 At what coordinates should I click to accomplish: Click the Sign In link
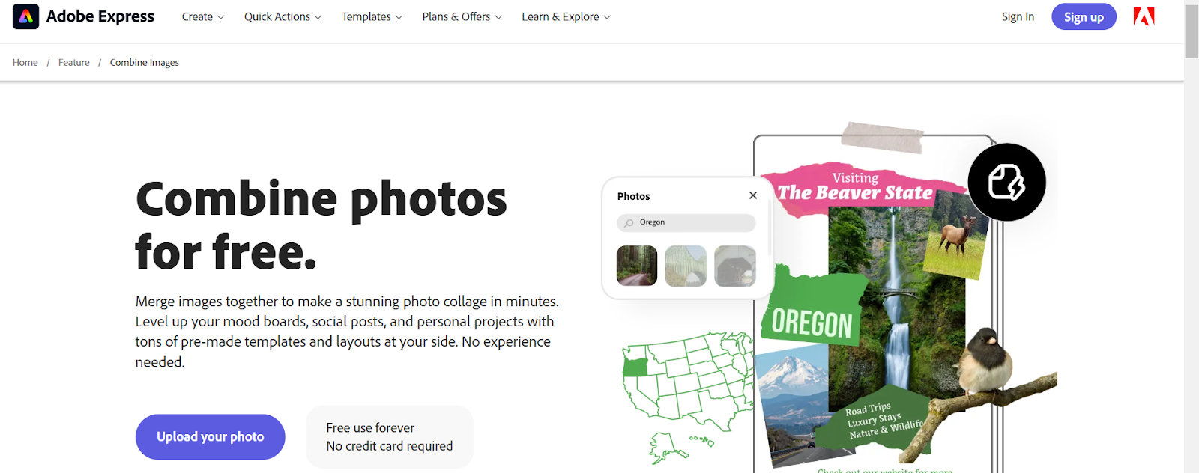point(1018,16)
